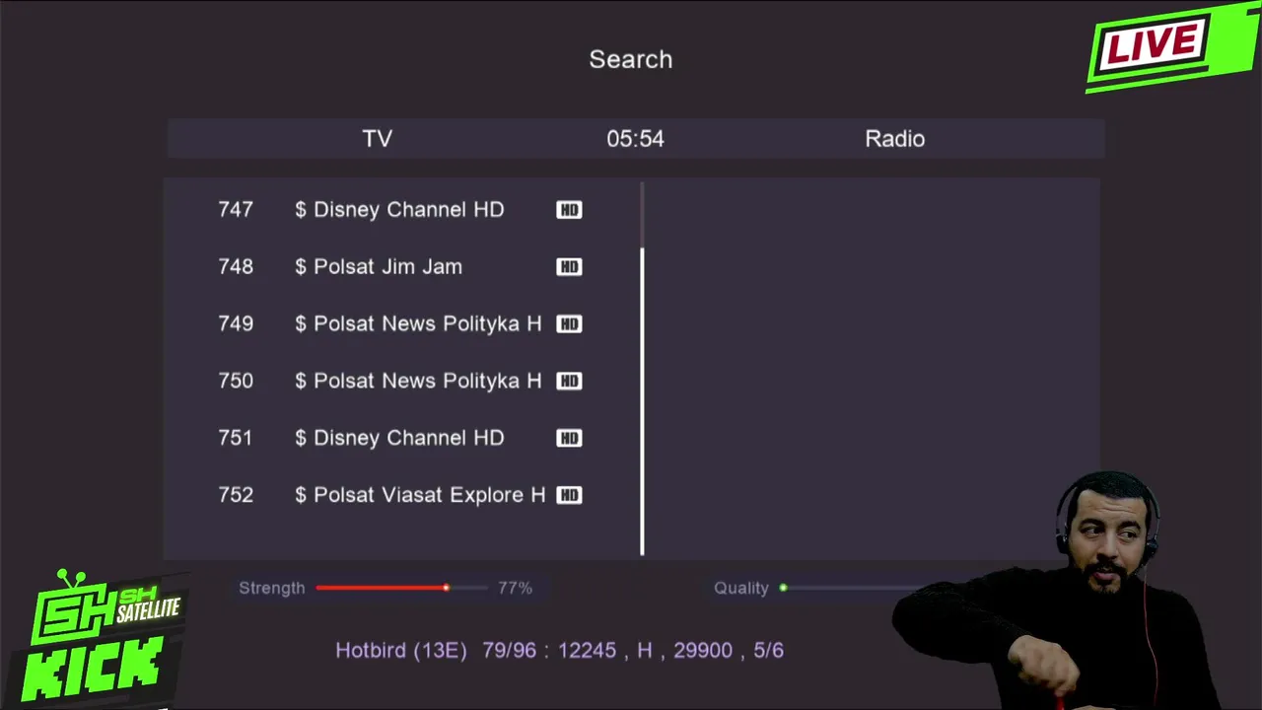The image size is (1262, 710).
Task: Select channel 747 Disney Channel HD
Action: coord(401,210)
